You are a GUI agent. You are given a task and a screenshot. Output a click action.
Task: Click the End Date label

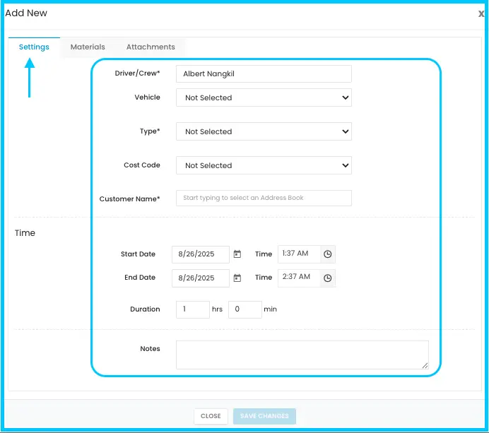pos(140,278)
